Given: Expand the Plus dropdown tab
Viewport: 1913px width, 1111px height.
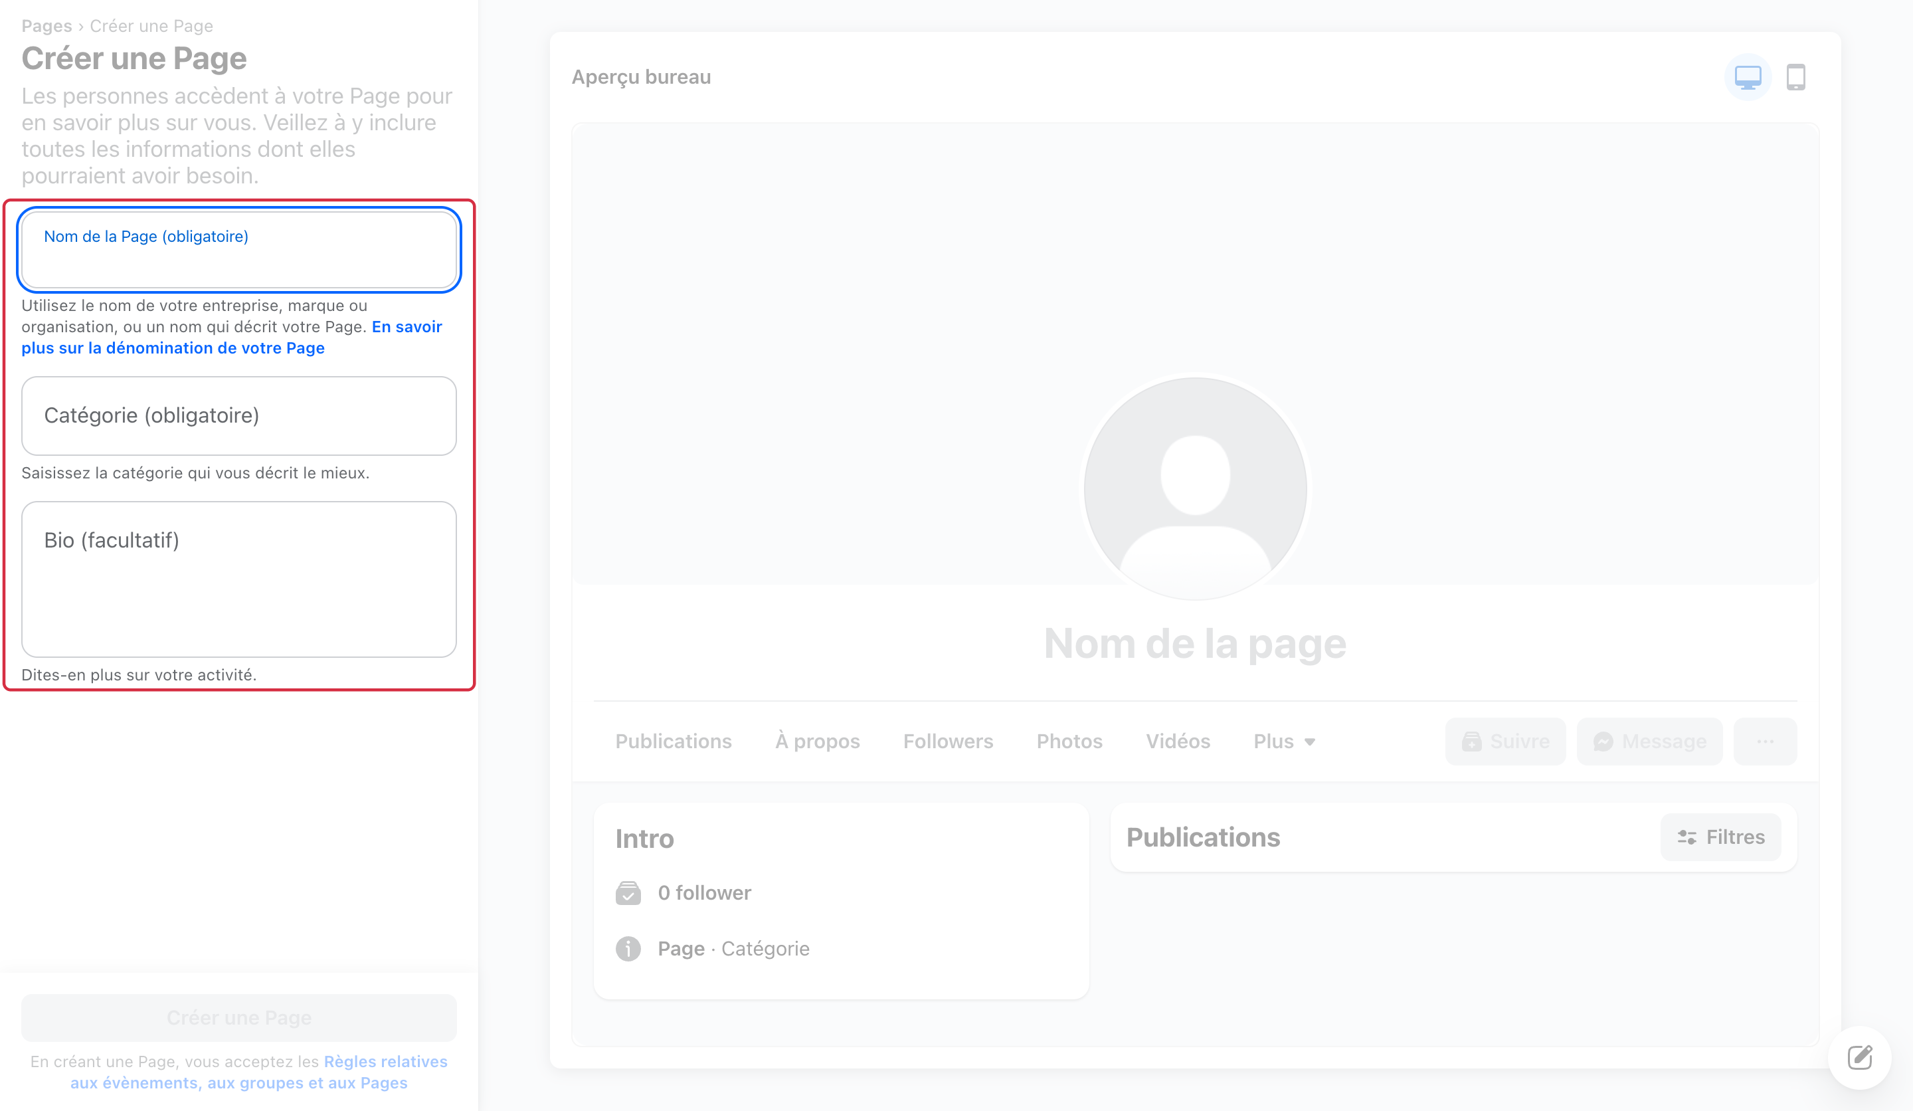Looking at the screenshot, I should point(1285,741).
